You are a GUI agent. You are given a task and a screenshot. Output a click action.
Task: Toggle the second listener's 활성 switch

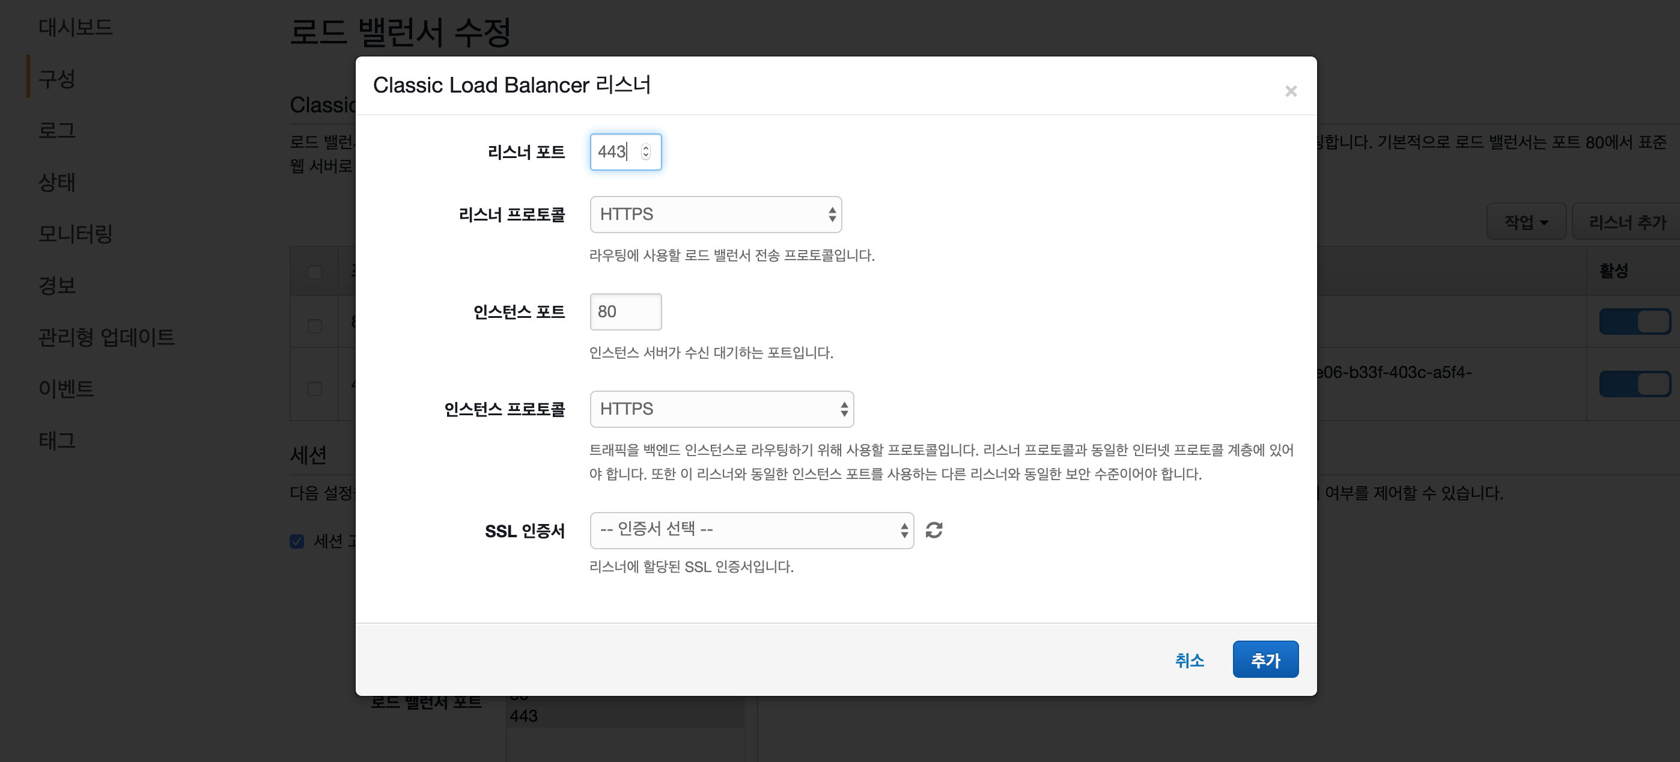click(1634, 383)
